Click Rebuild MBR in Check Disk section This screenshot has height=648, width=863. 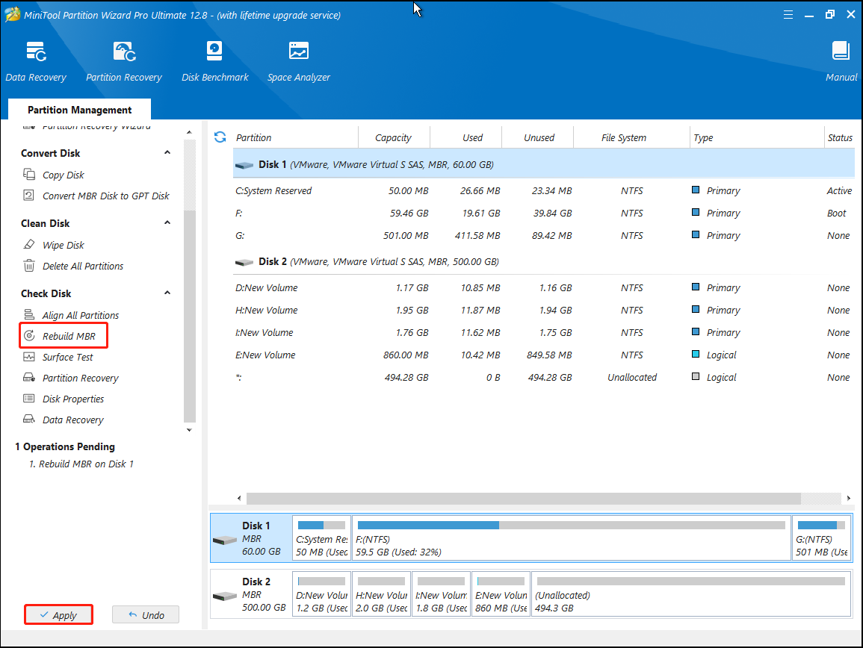click(x=63, y=336)
